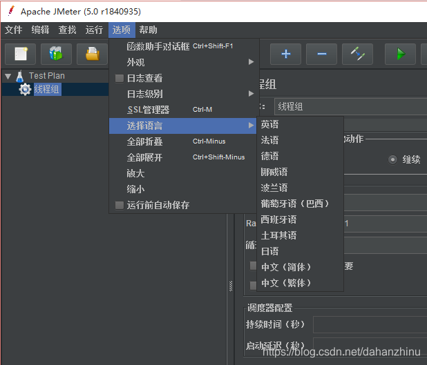Viewport: 427px width, 365px height.
Task: Toggle the 日志查看 checkbox
Action: pos(120,79)
